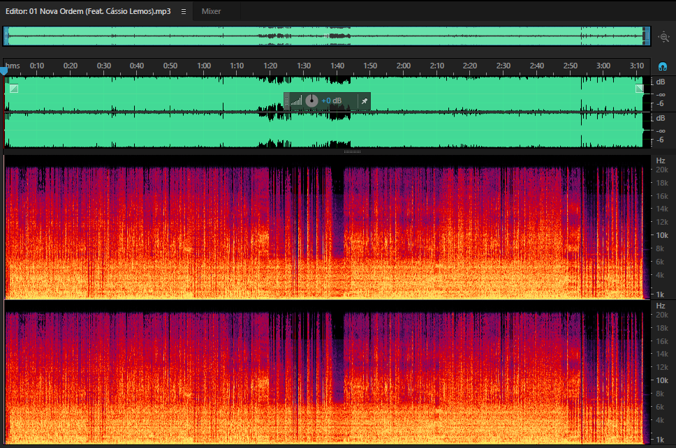
Task: Switch to the Mixer tab
Action: pos(211,12)
